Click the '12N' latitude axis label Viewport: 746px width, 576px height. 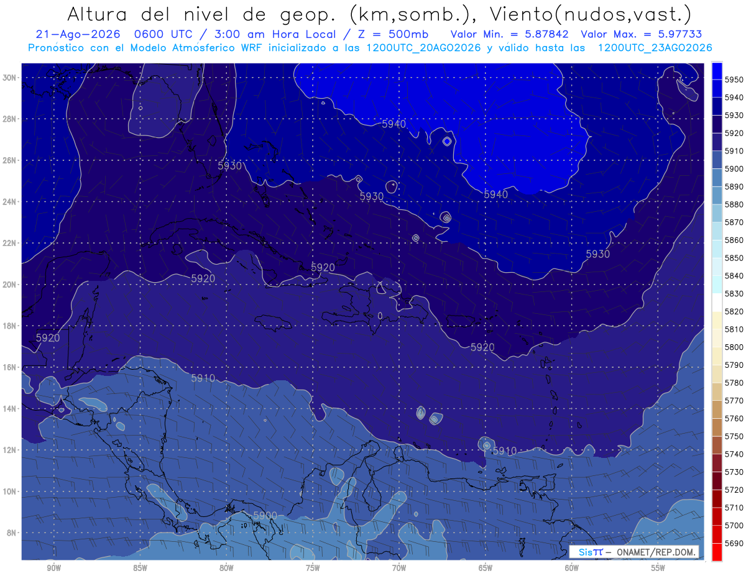pos(9,450)
